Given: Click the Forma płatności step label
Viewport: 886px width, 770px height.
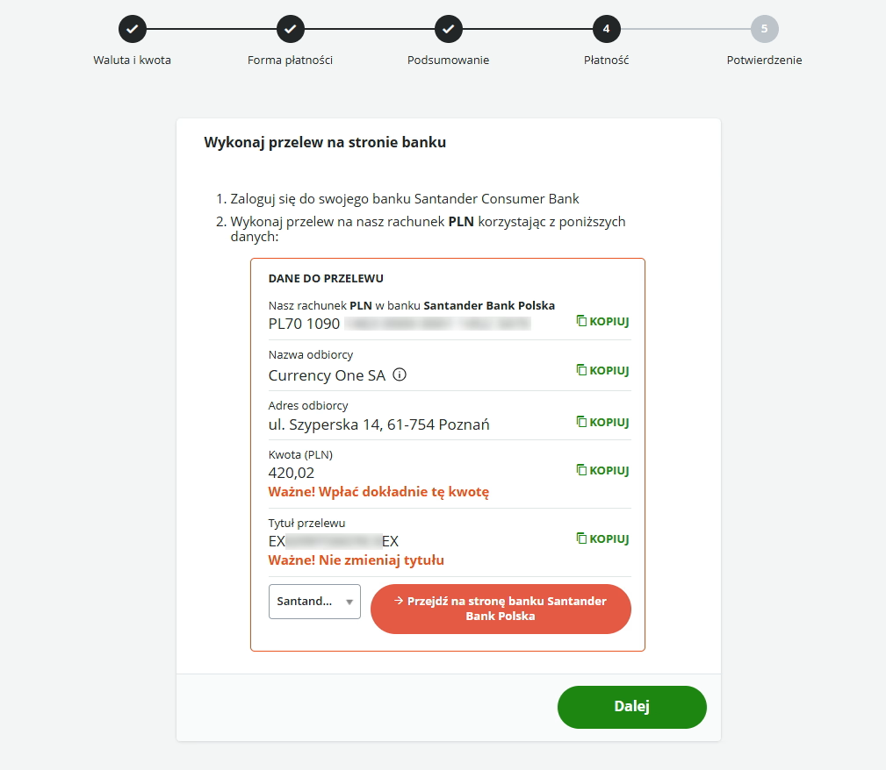Looking at the screenshot, I should click(290, 61).
